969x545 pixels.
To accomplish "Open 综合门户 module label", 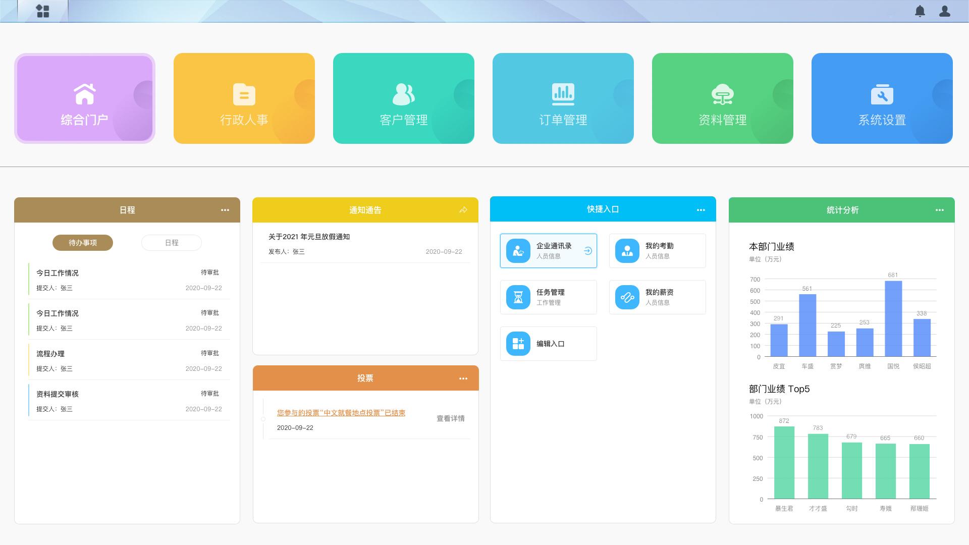I will [85, 120].
